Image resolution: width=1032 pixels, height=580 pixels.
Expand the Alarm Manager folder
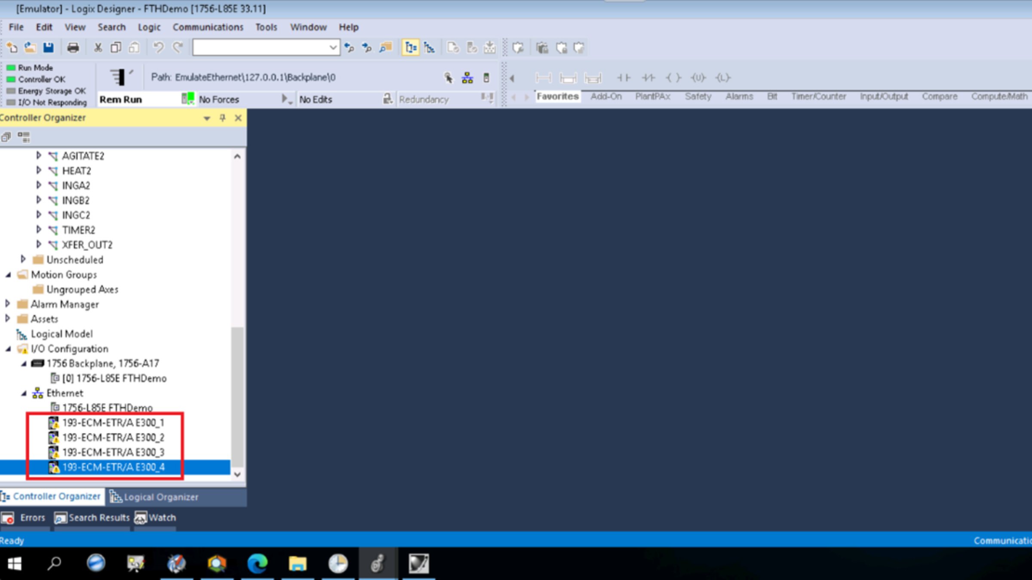[x=8, y=304]
